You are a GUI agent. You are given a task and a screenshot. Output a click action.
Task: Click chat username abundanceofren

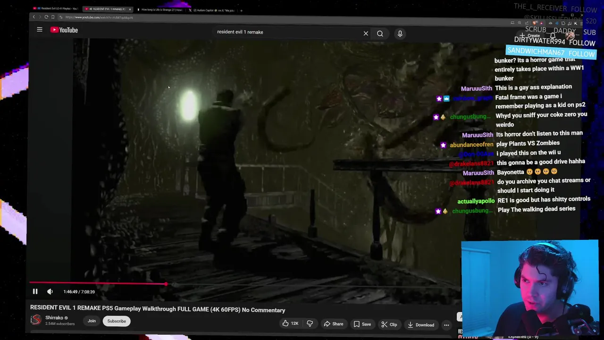coord(471,144)
